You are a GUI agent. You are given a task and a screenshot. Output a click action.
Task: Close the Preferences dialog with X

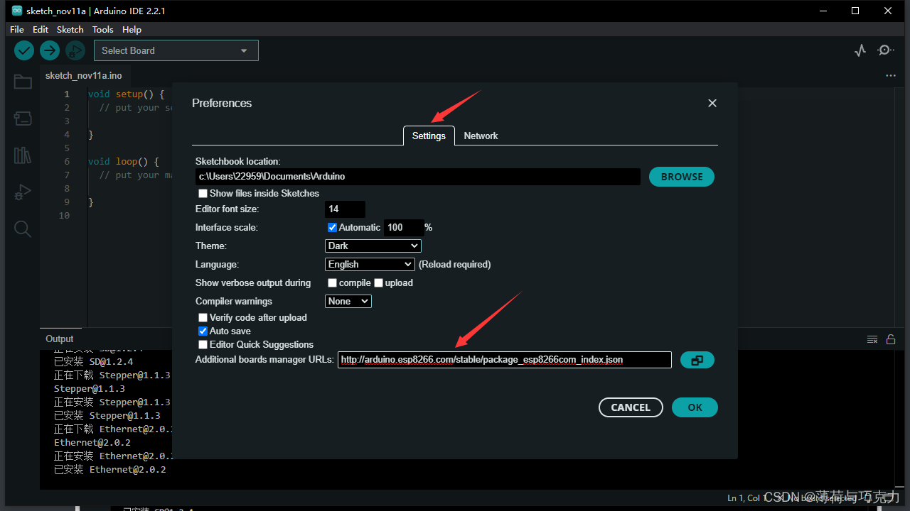(x=712, y=103)
